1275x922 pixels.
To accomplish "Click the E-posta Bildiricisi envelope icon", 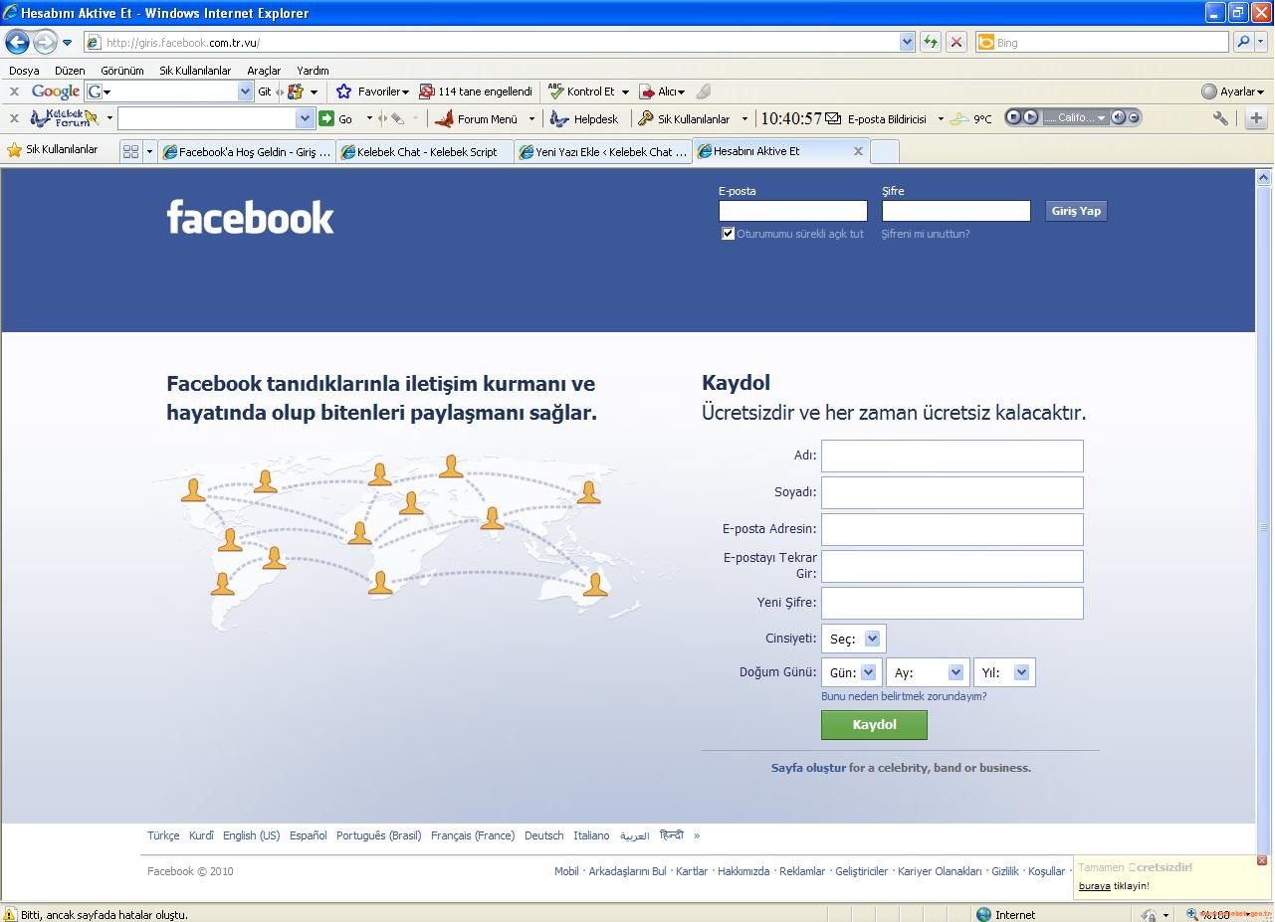I will tap(834, 118).
